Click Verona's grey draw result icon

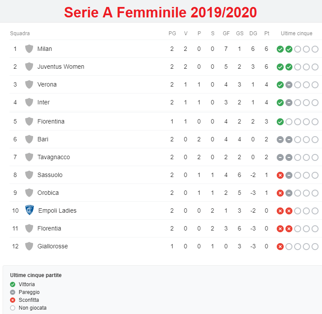coord(288,85)
